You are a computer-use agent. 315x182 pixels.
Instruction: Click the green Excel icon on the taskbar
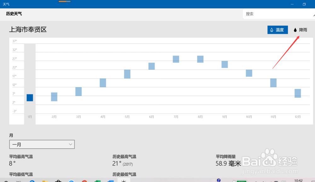98,180
